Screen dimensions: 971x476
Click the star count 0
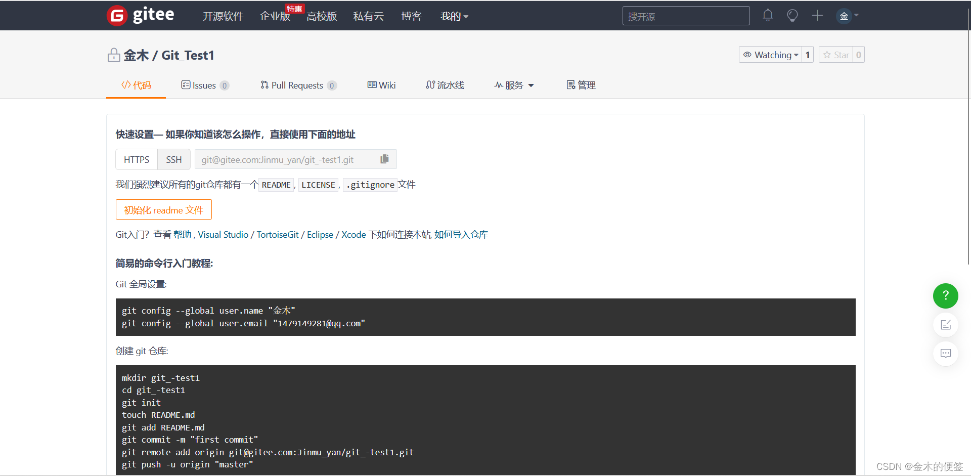tap(859, 55)
